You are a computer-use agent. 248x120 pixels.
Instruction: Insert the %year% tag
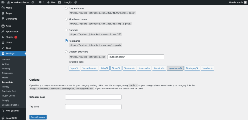pos(74,68)
